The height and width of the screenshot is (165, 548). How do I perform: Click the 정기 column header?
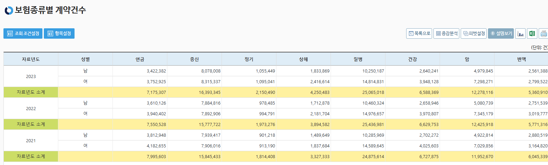(x=249, y=59)
